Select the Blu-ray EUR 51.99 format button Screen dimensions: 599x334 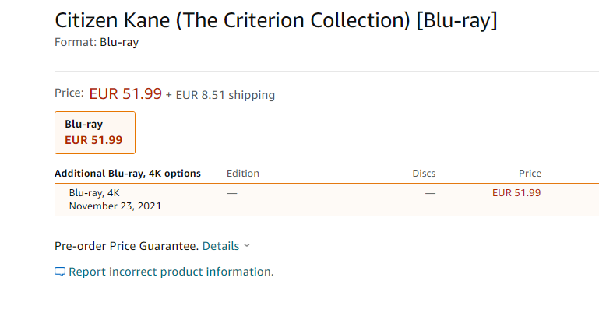[95, 133]
